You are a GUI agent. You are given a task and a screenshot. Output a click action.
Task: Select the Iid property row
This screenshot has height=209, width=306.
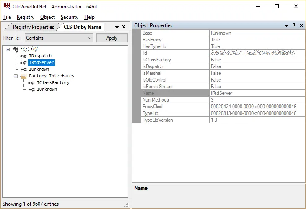point(223,53)
